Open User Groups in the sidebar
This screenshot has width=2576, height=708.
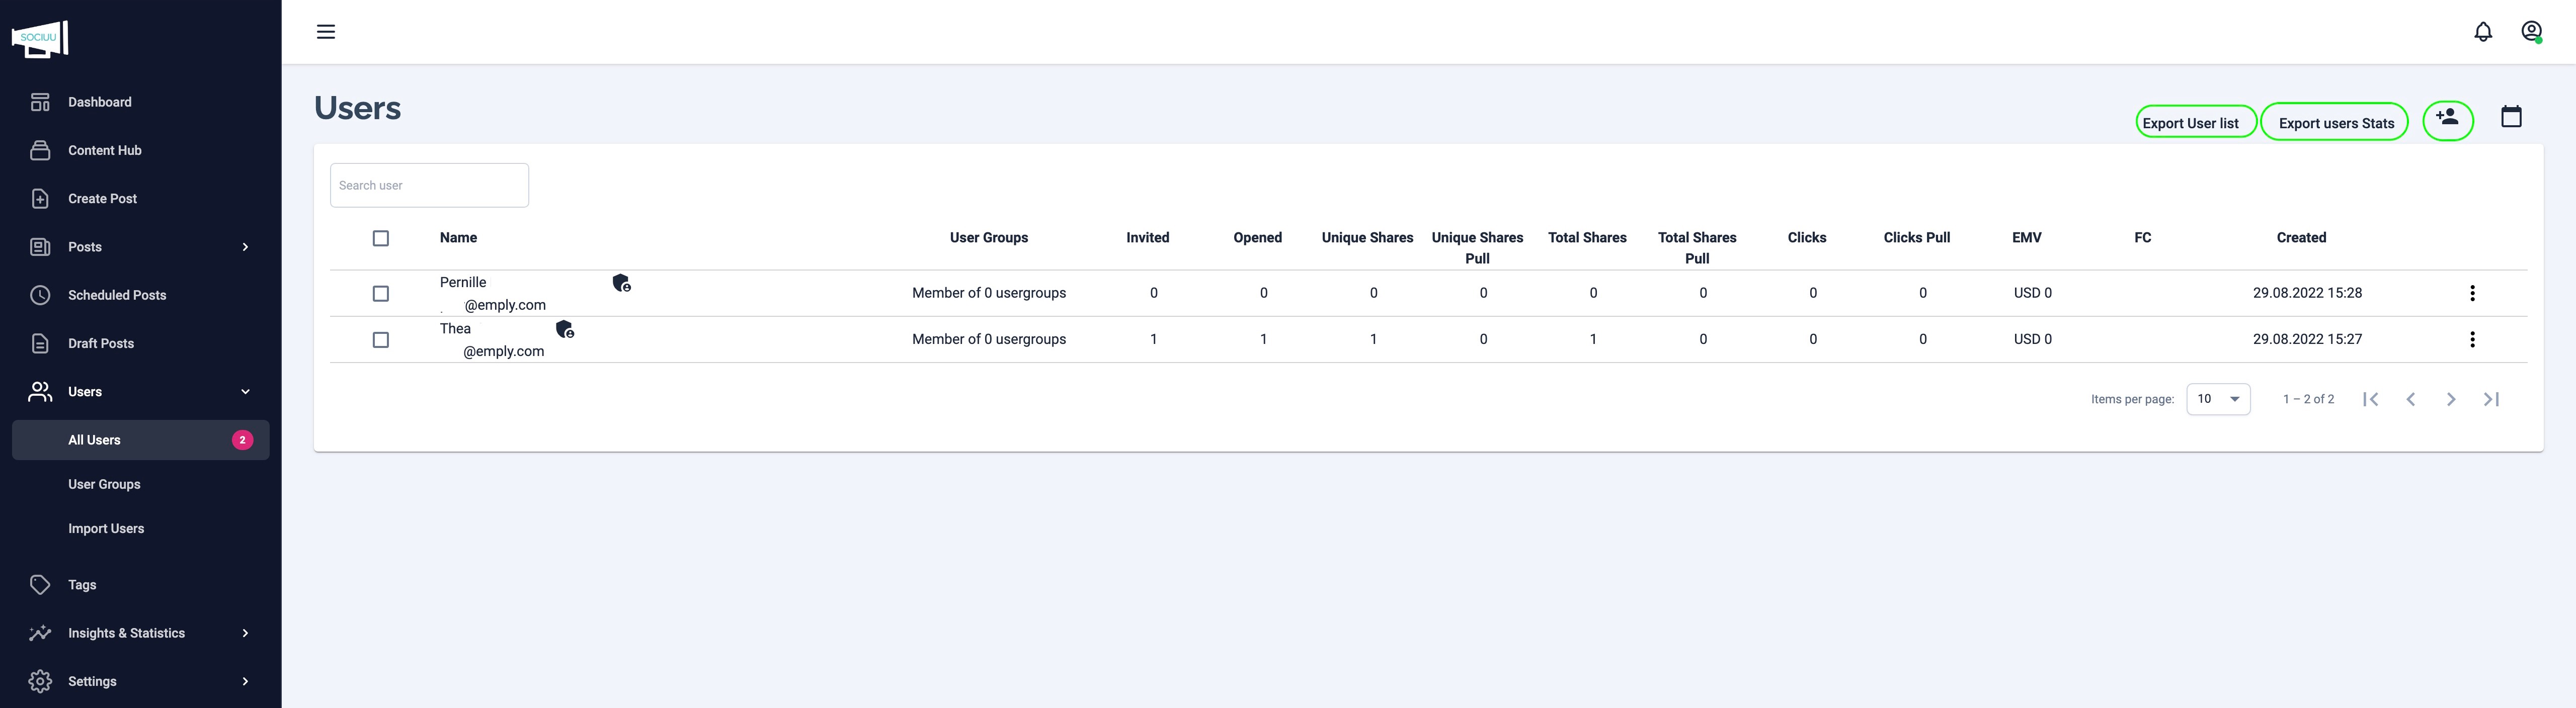coord(104,484)
